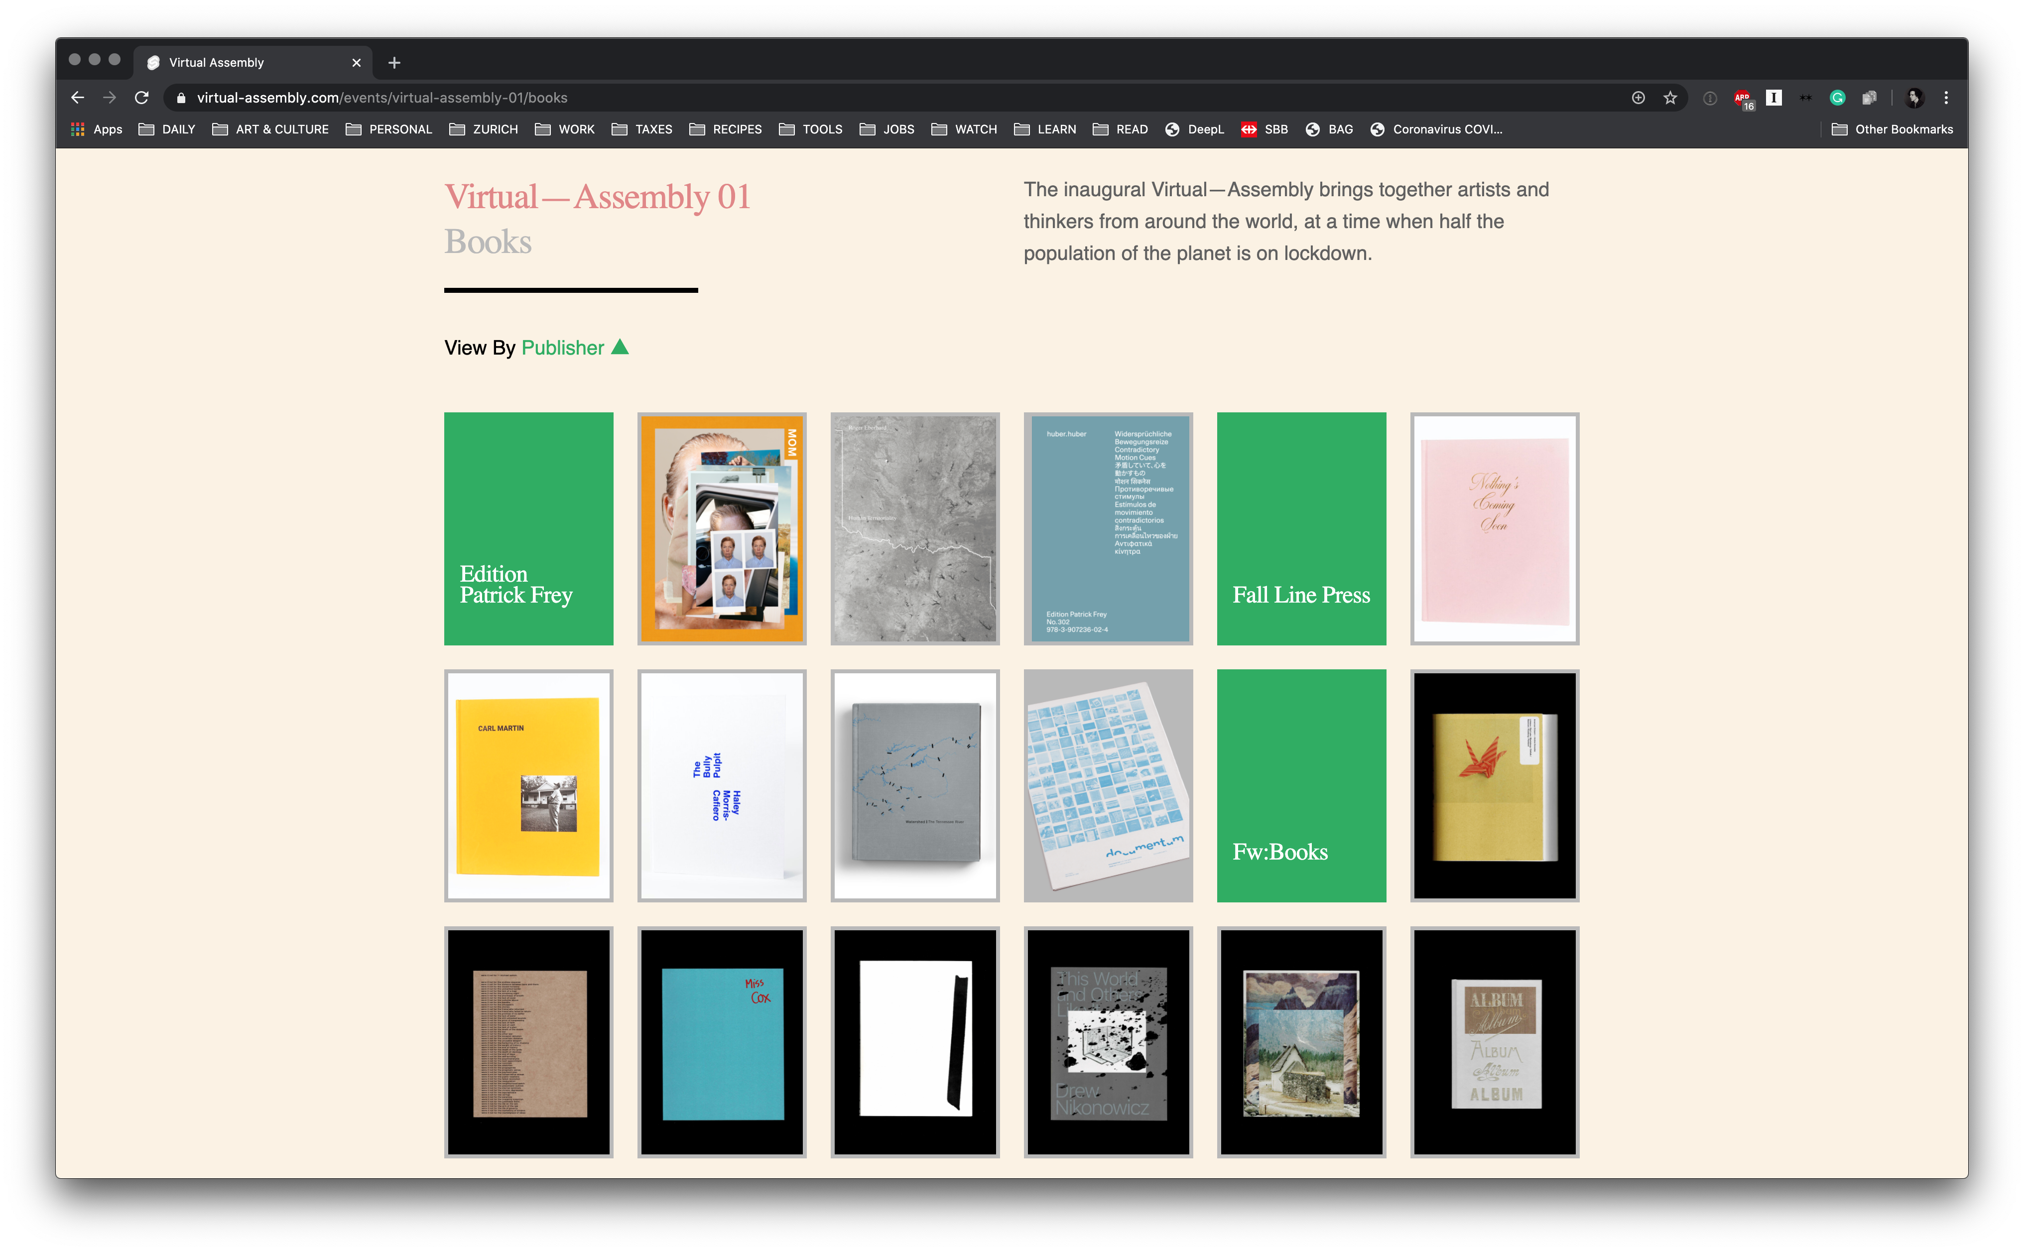Open new tab with plus icon
This screenshot has width=2024, height=1252.
point(394,63)
